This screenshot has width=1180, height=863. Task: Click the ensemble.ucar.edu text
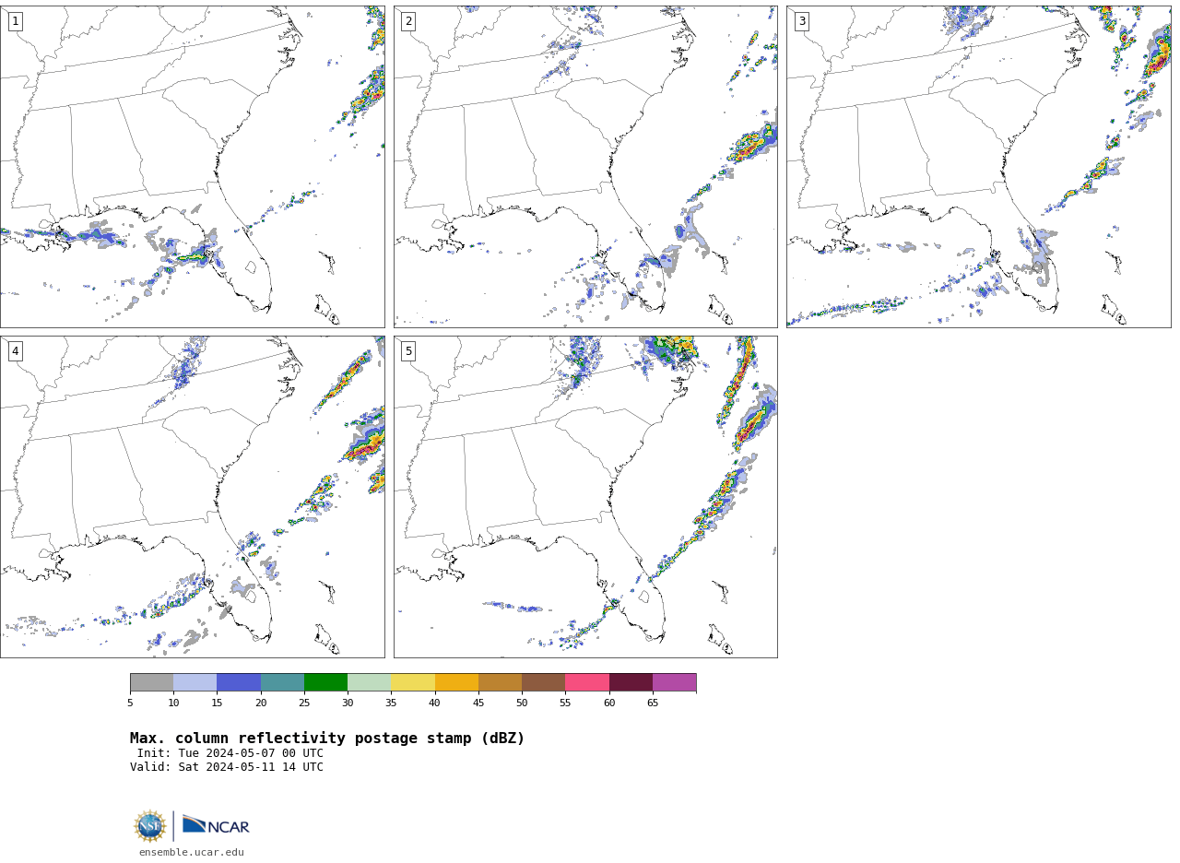[192, 852]
